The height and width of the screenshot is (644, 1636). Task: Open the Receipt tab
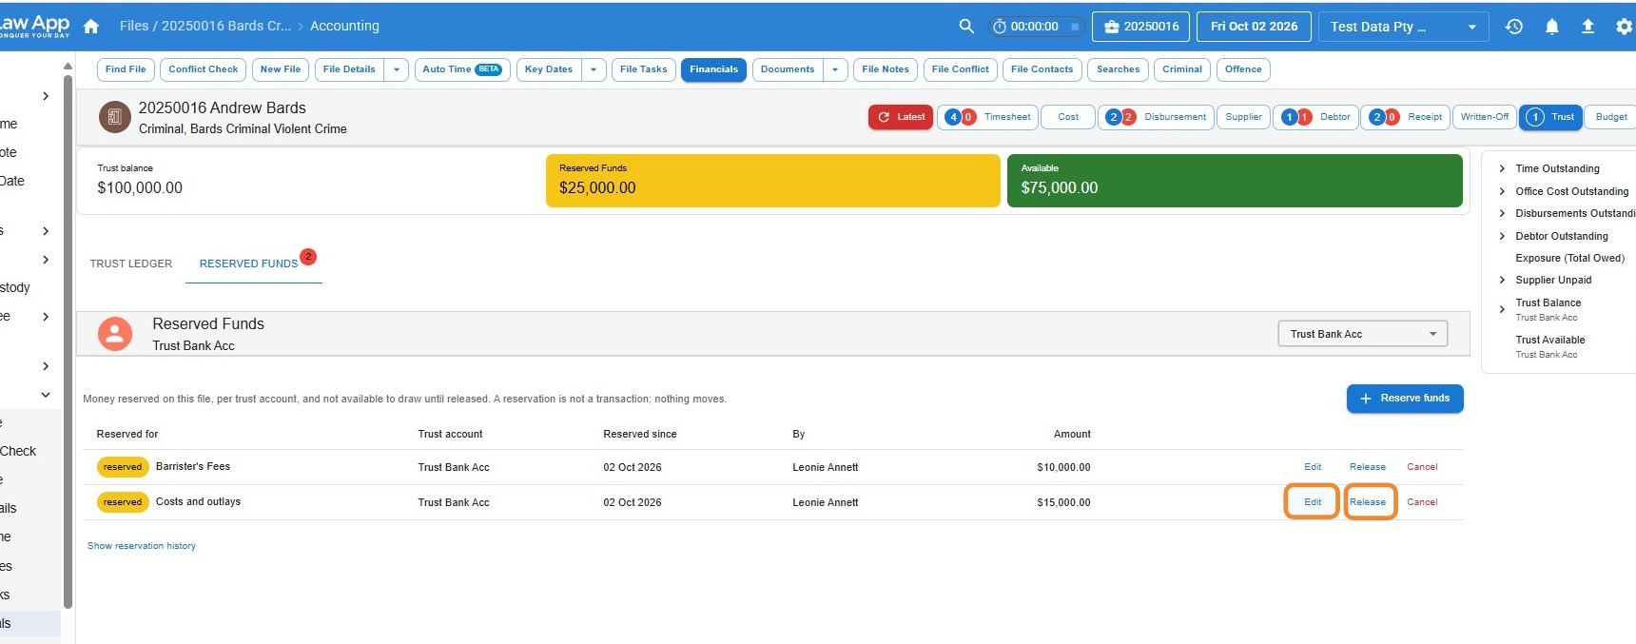point(1405,117)
